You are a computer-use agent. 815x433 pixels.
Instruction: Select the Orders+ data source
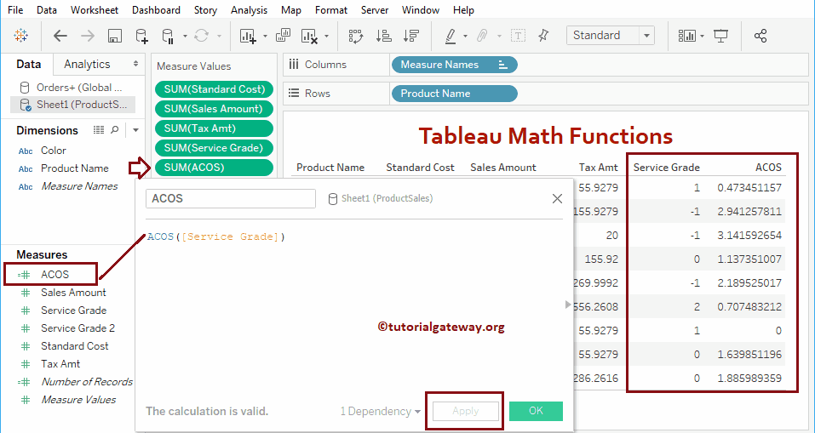coord(72,88)
